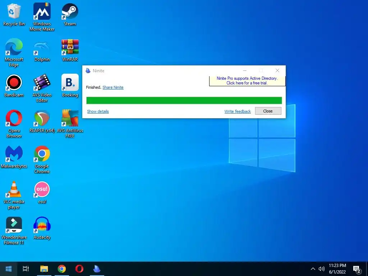Open the Recycle Bin desktop icon

click(x=14, y=14)
